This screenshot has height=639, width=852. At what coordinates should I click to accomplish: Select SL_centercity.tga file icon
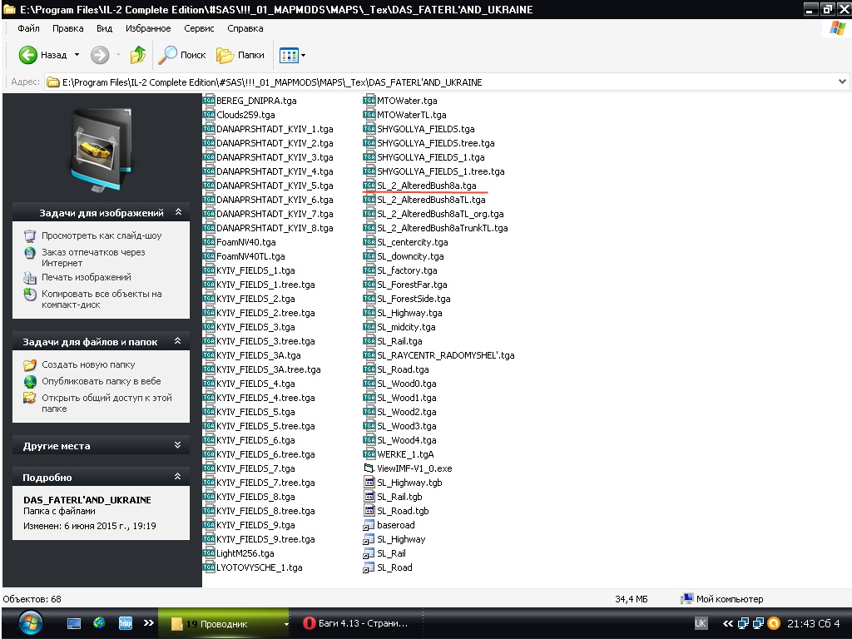[369, 242]
